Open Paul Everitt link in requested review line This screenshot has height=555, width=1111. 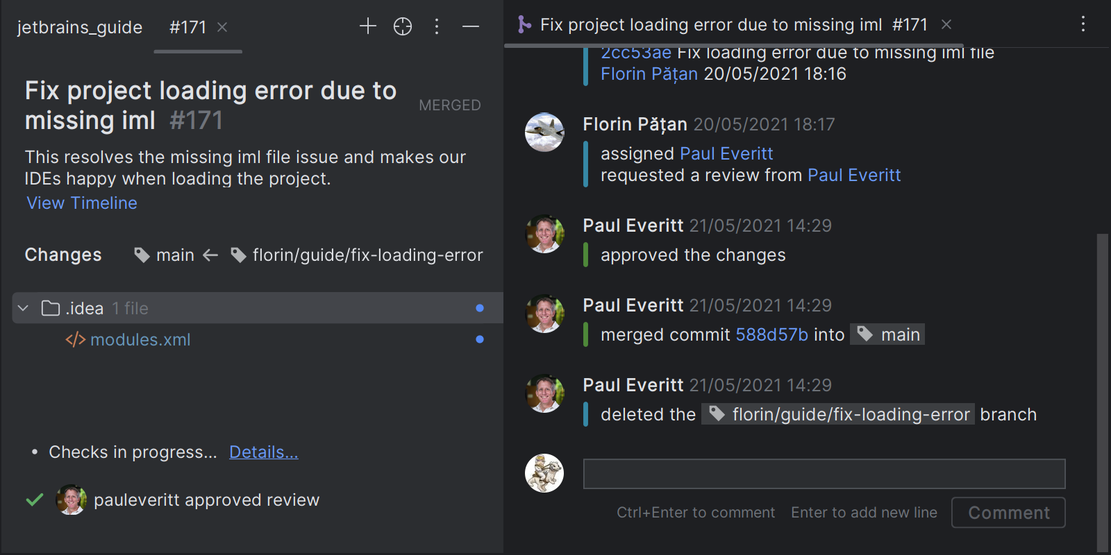click(854, 176)
